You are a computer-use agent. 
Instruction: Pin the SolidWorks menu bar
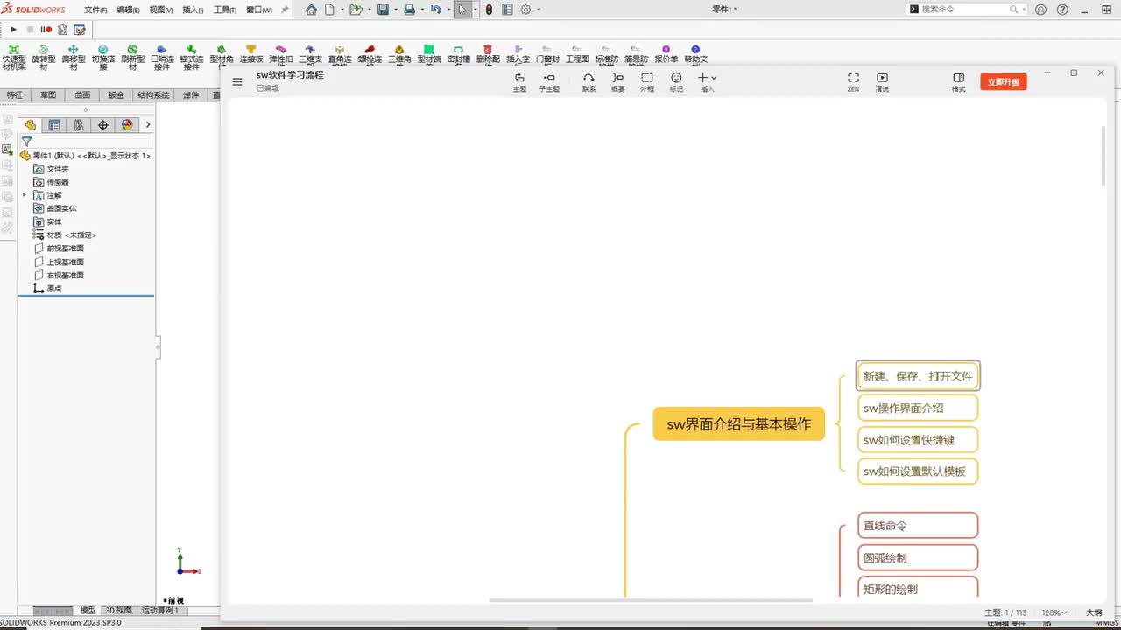[285, 10]
